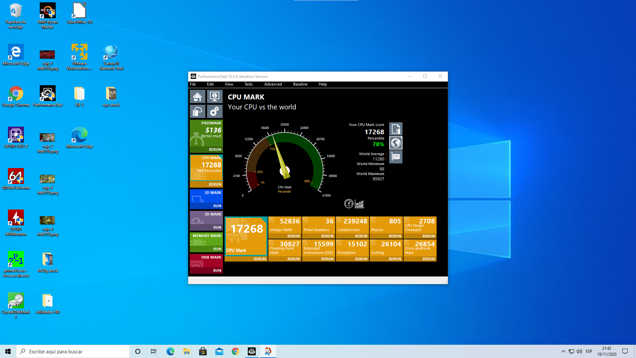Screen dimensions: 636x358
Task: Rerun the Encryption test
Action: tap(361, 259)
